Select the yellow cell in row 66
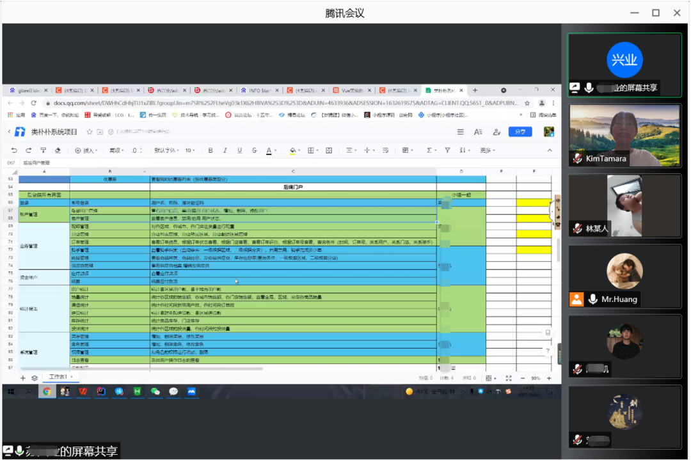Screen dimensions: 691x460 pyautogui.click(x=534, y=203)
